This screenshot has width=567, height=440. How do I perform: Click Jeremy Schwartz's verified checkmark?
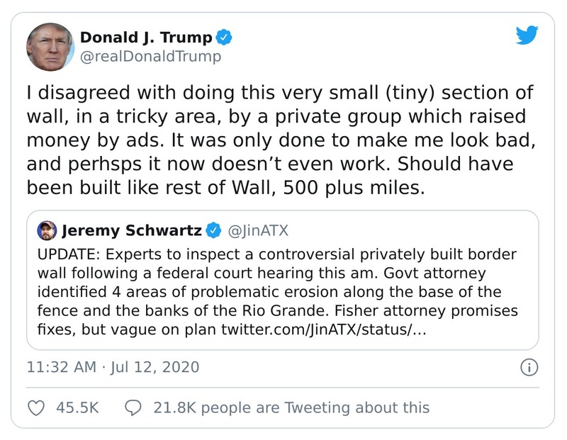(x=213, y=228)
